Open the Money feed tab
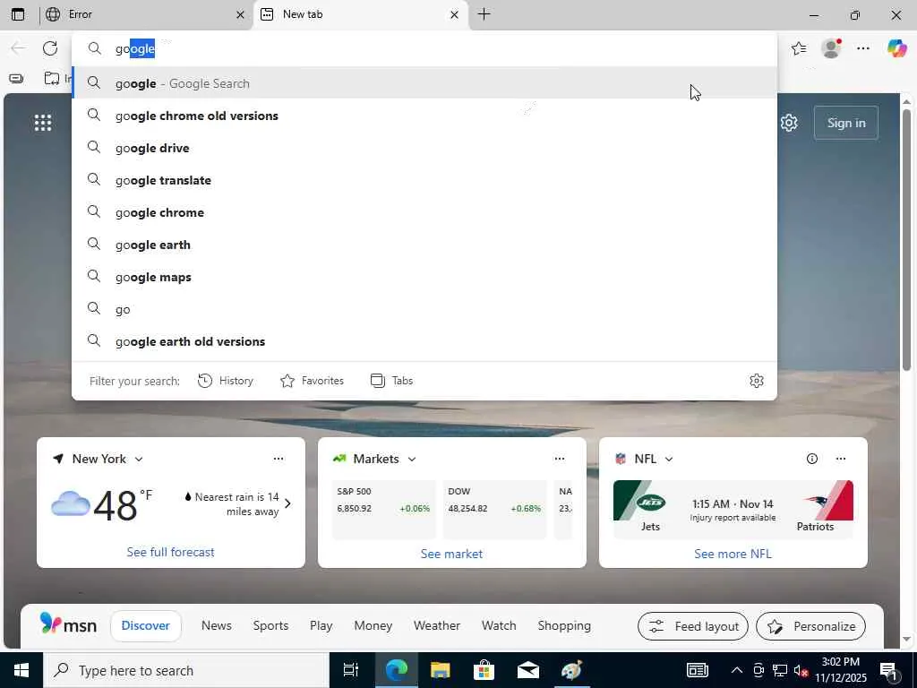The image size is (917, 688). pos(373,626)
